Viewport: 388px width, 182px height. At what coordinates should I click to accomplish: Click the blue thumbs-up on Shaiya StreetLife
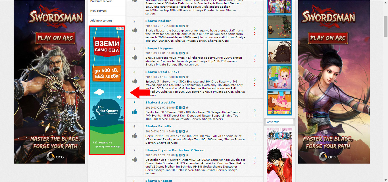134,112
